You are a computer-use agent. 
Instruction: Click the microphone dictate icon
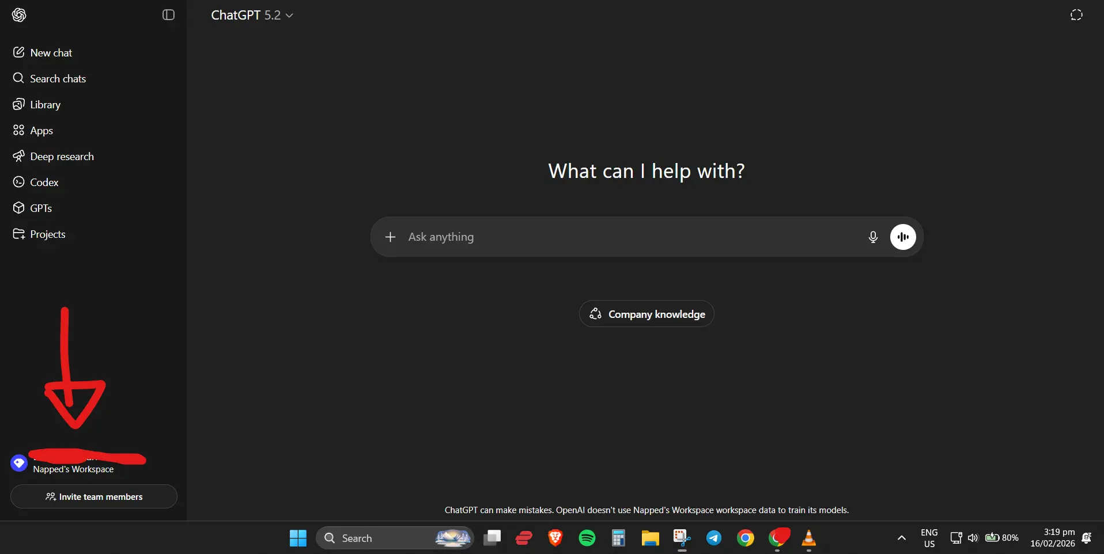tap(873, 237)
